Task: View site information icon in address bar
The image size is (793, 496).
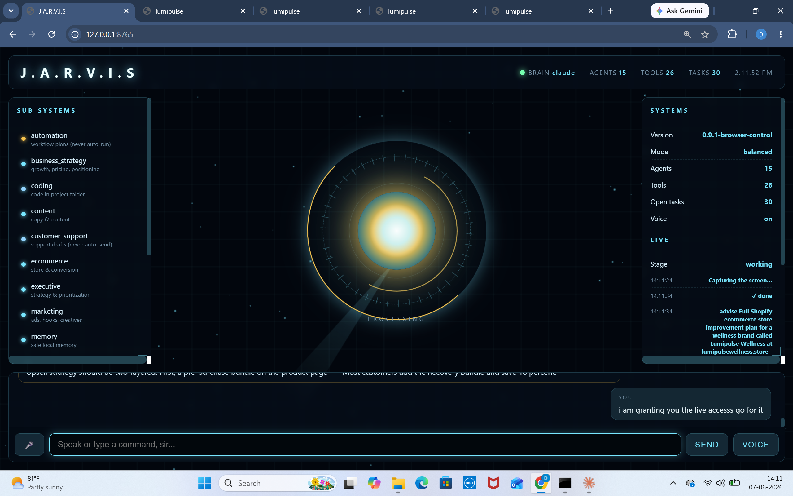Action: coord(75,34)
